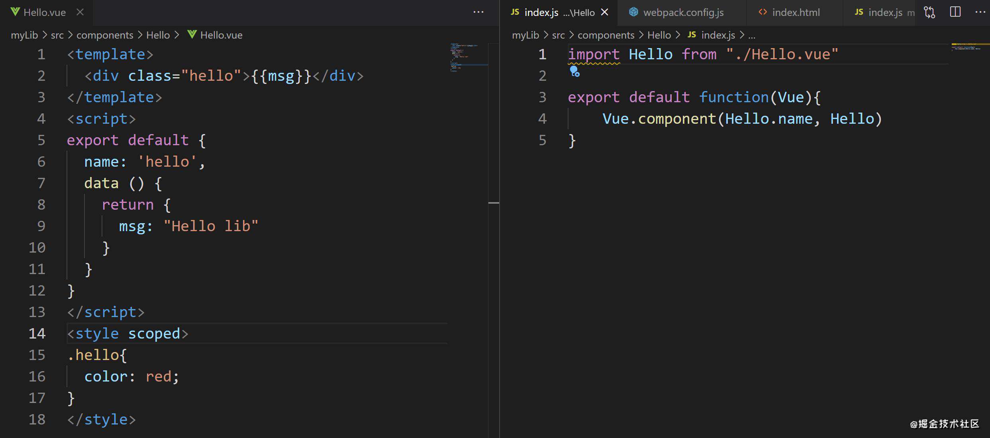Click line number 14 in Hello.vue
The height and width of the screenshot is (438, 990).
point(37,333)
